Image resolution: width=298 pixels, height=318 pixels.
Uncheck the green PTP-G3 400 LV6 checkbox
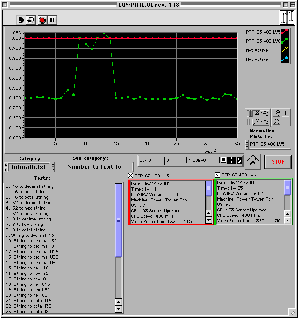coord(217,175)
